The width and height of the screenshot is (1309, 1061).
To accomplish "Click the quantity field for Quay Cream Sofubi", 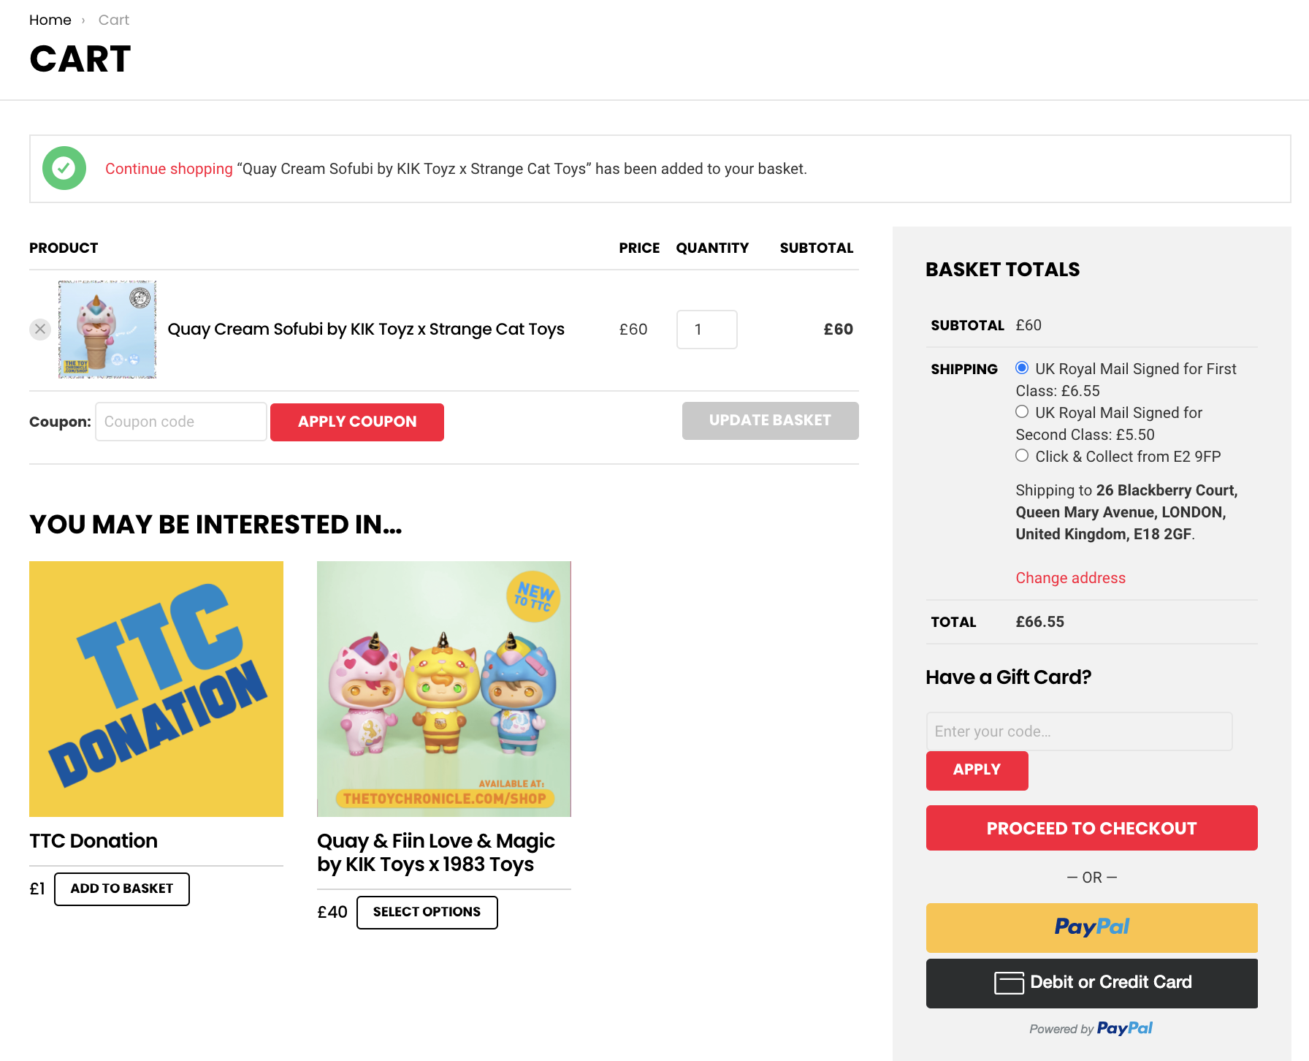I will tap(706, 330).
